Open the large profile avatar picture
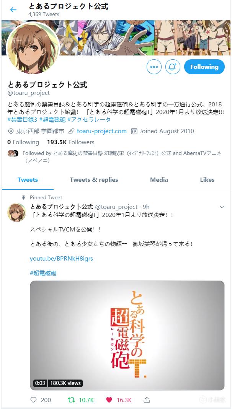The width and height of the screenshot is (232, 409). point(33,48)
